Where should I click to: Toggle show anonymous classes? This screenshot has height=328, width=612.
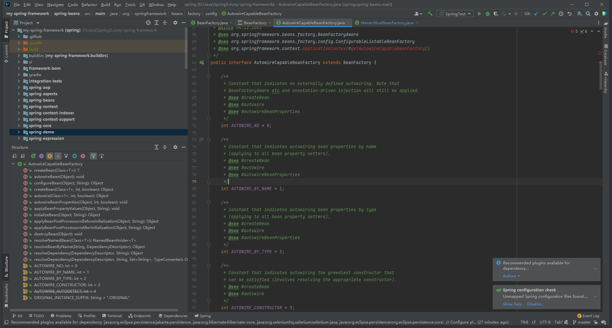point(75,156)
